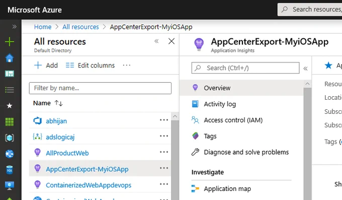Click the abhijan DevOps icon
The height and width of the screenshot is (200, 342).
[38, 121]
